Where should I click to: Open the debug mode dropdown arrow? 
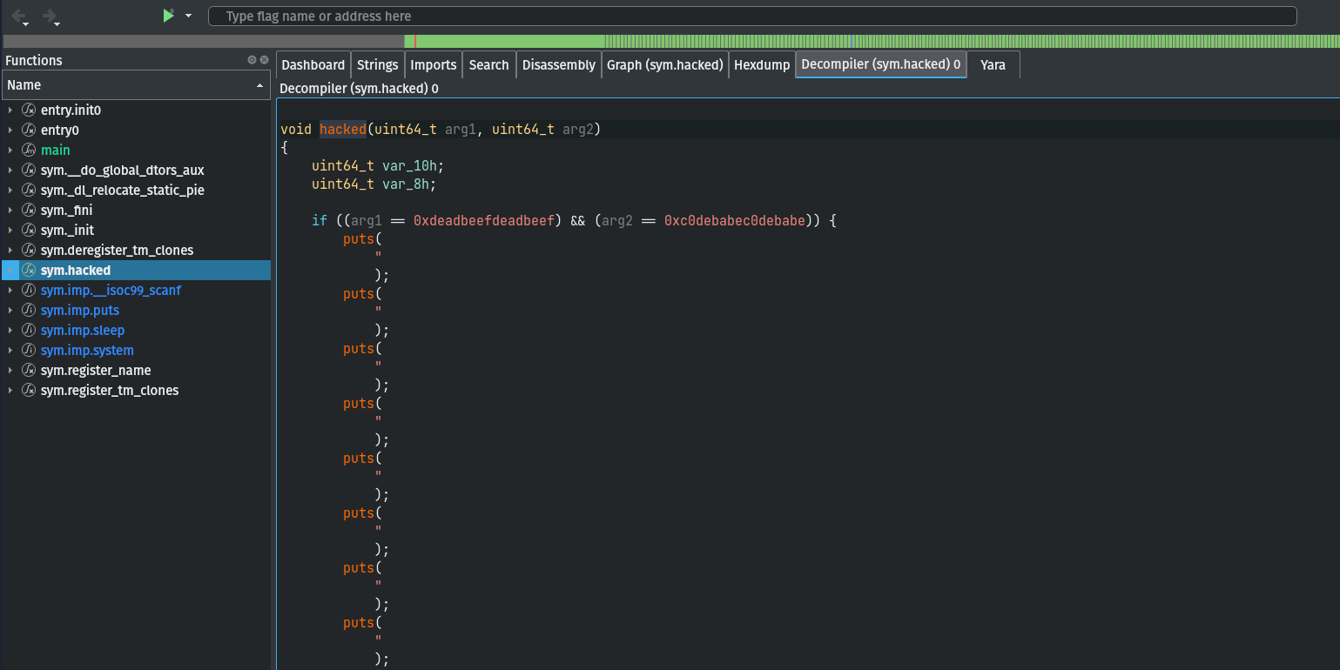pos(188,17)
